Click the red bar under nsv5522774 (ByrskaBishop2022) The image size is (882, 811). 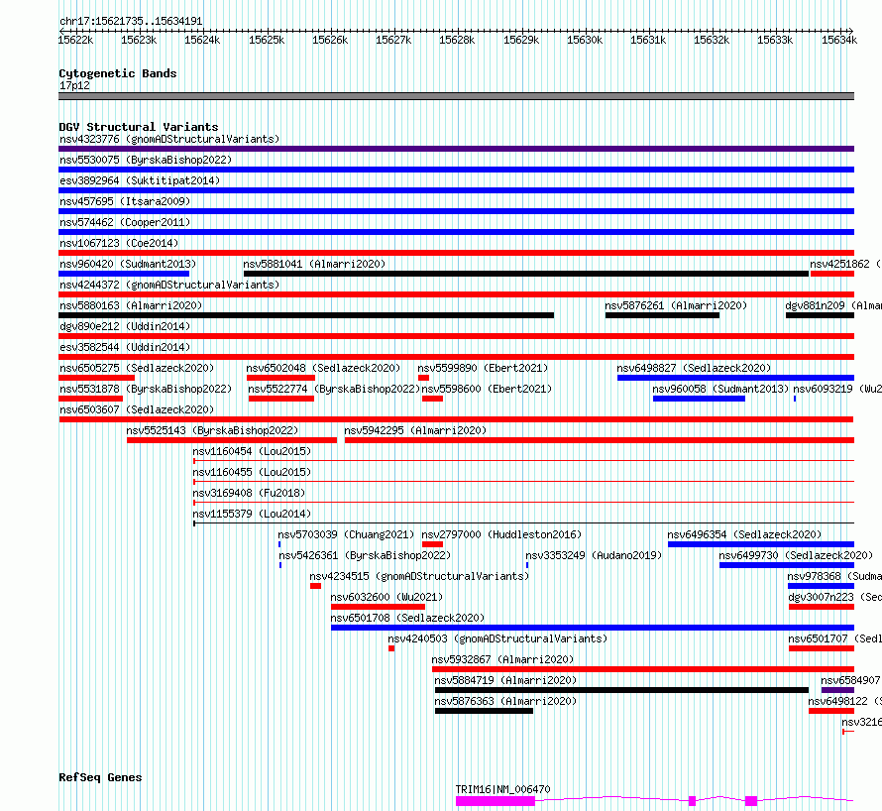click(x=281, y=399)
